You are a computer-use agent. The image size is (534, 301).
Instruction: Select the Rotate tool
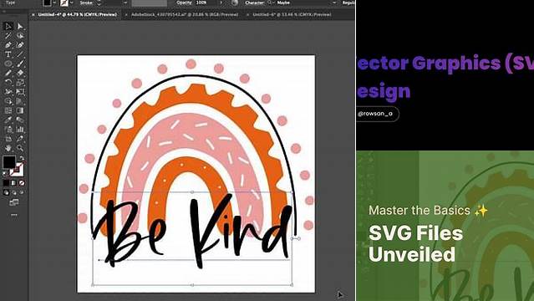[x=8, y=82]
